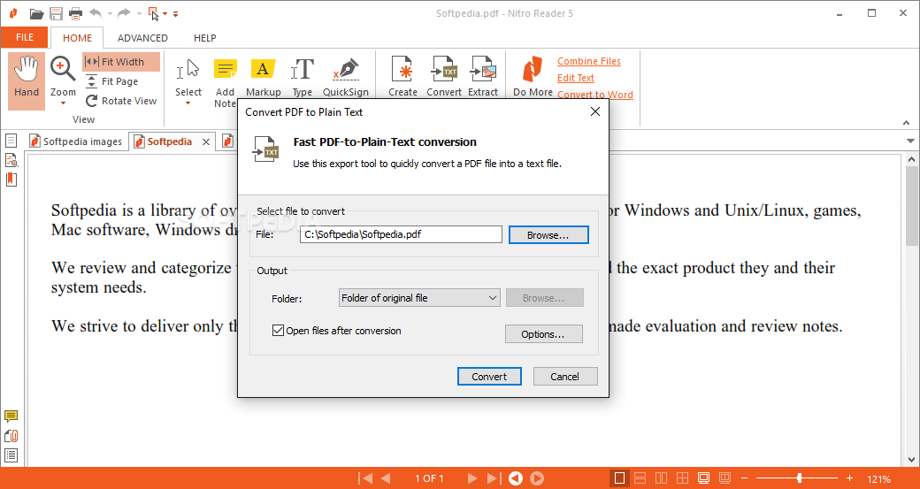
Task: Open the Attachments paperclip panel
Action: 11,436
